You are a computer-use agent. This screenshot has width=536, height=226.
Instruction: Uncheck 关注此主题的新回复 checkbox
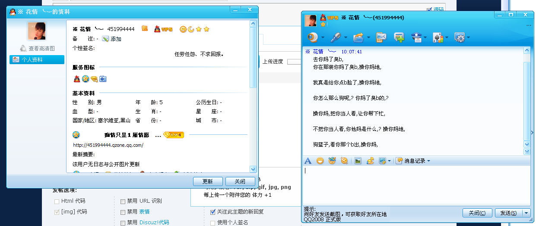tap(212, 212)
